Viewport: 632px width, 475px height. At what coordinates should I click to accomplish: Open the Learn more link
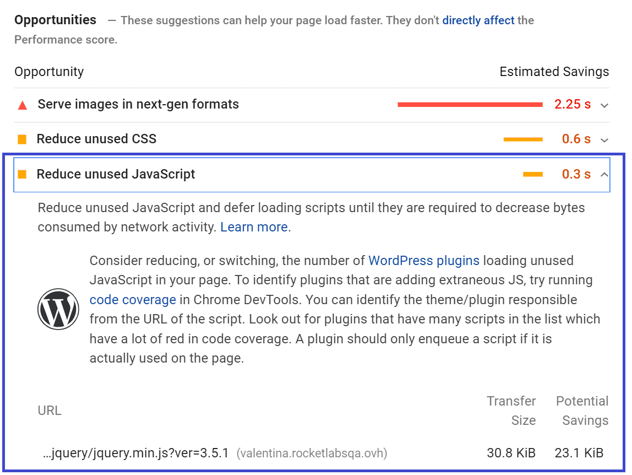click(x=254, y=226)
